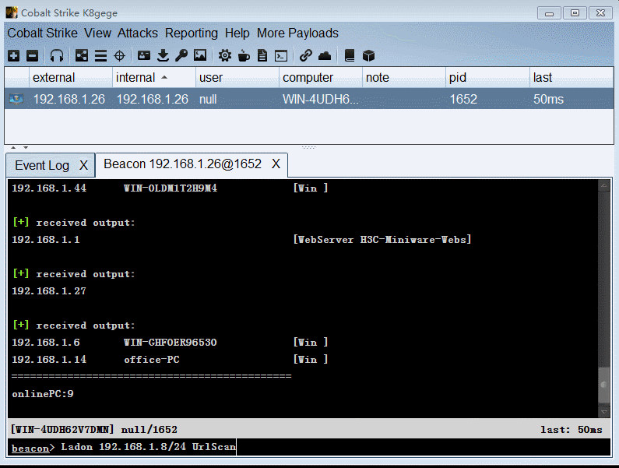Sort sessions by last column header
The height and width of the screenshot is (468, 619).
[572, 77]
